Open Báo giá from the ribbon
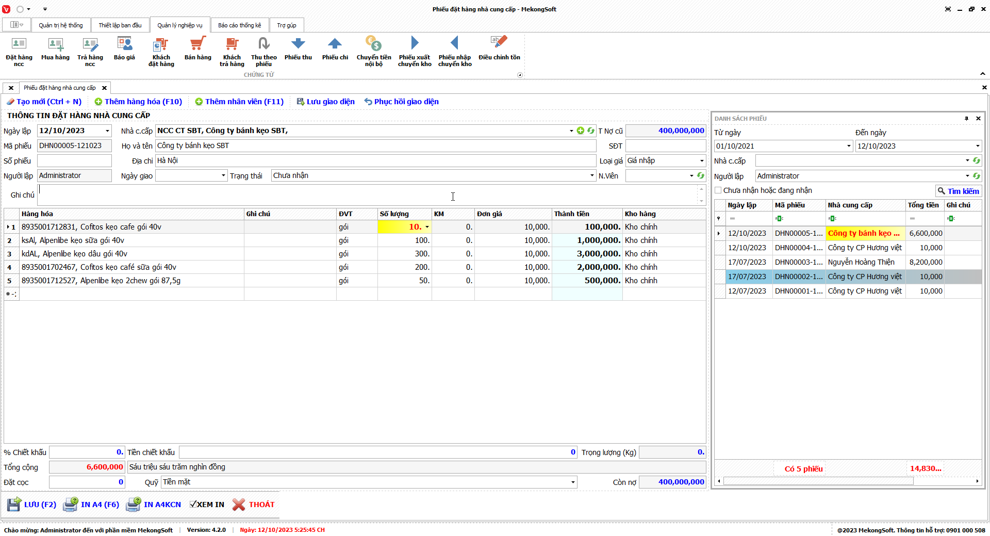 pyautogui.click(x=124, y=49)
